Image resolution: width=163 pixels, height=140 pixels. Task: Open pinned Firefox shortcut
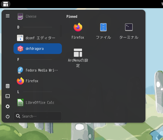tap(78, 31)
